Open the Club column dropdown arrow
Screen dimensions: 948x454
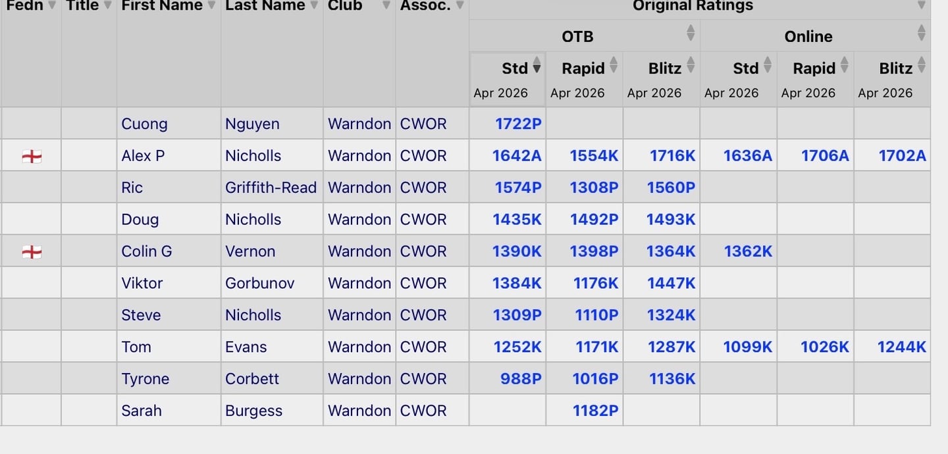click(386, 6)
